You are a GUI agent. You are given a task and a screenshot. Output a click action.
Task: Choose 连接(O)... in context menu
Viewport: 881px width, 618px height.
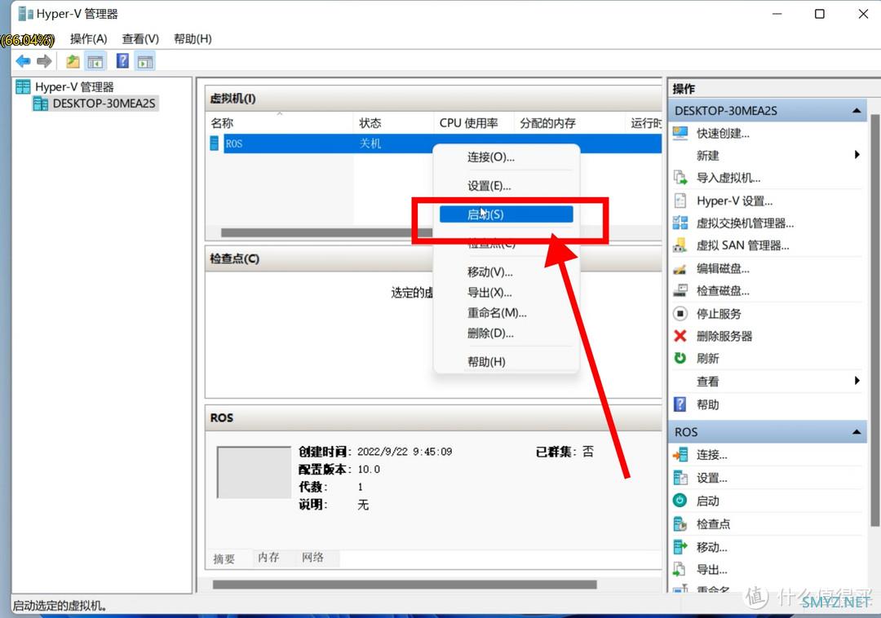pos(507,157)
